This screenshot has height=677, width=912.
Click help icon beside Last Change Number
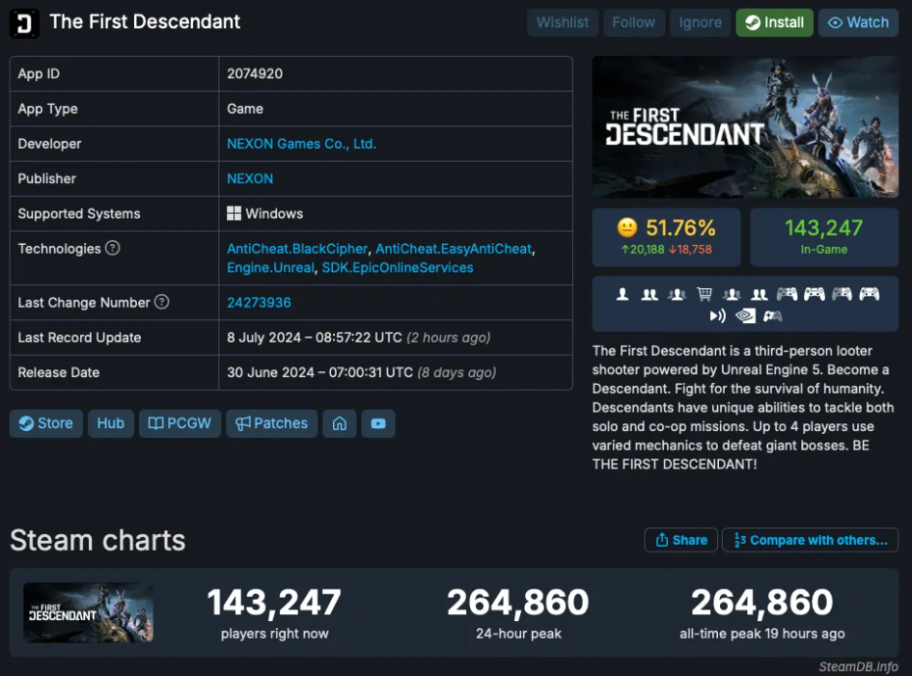pos(162,303)
